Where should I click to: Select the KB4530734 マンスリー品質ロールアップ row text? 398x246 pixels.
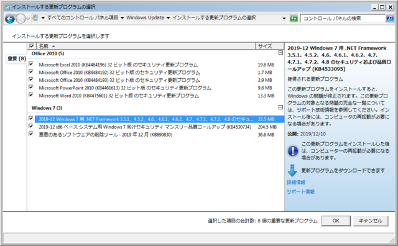click(145, 127)
